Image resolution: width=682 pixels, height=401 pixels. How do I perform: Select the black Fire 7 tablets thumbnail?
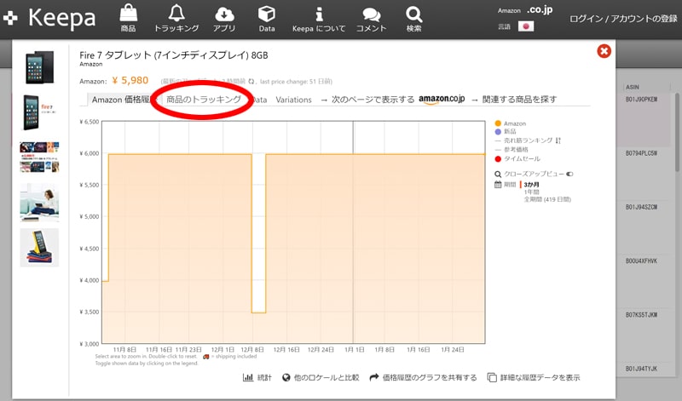[x=39, y=67]
